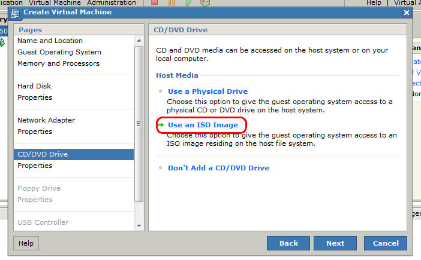Select the Network Adapter page
421x260 pixels.
(x=46, y=120)
